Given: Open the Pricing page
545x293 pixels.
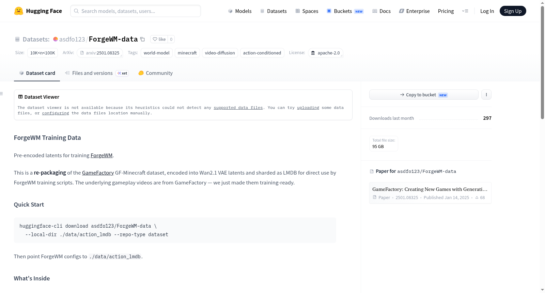Looking at the screenshot, I should coord(446,11).
